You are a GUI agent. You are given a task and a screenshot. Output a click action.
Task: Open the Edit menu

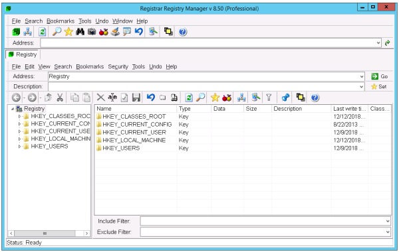pos(29,67)
